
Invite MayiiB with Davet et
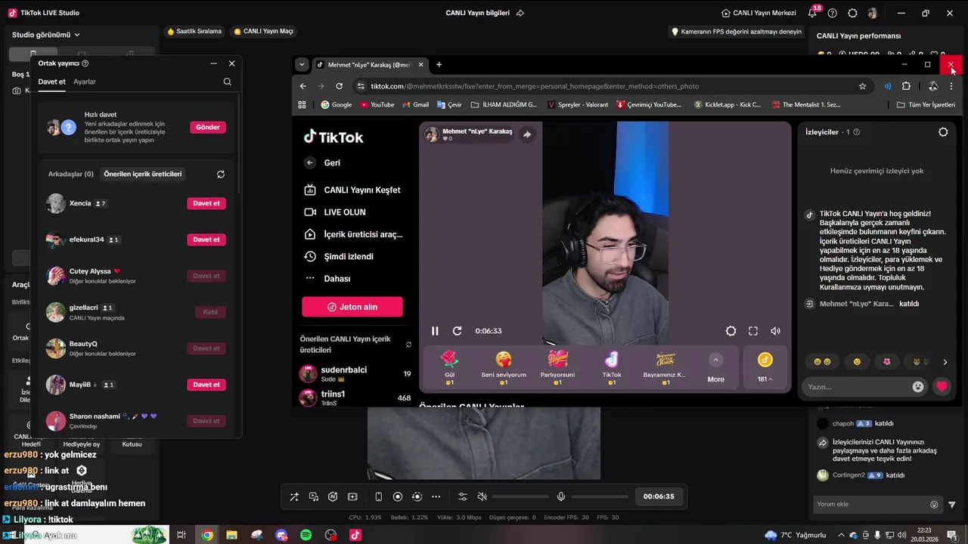(206, 385)
